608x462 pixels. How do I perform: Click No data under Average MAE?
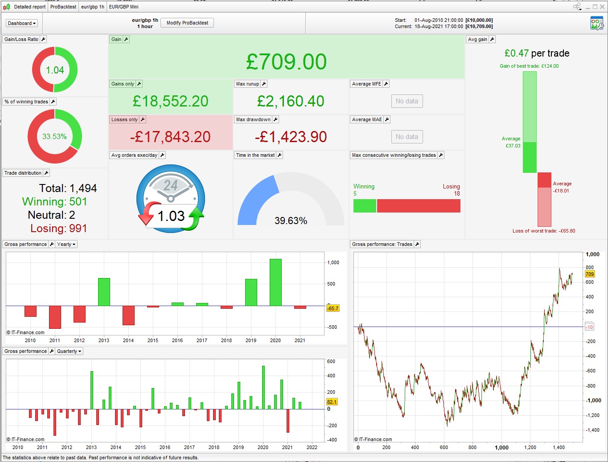407,137
